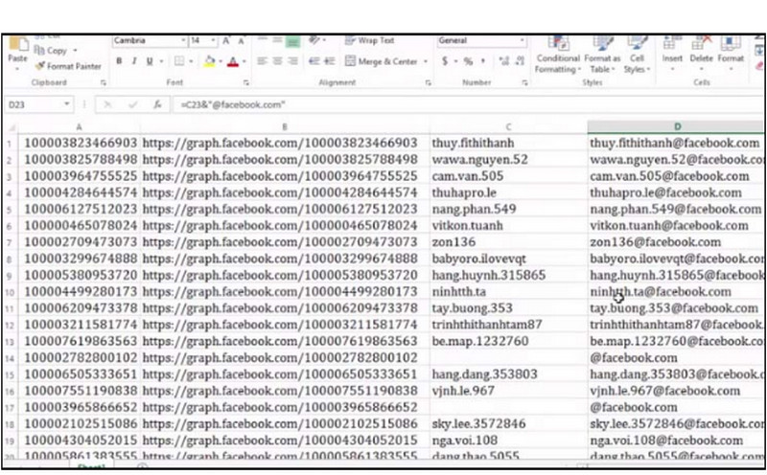Open the Borders dropdown arrow
The width and height of the screenshot is (767, 475).
(191, 61)
